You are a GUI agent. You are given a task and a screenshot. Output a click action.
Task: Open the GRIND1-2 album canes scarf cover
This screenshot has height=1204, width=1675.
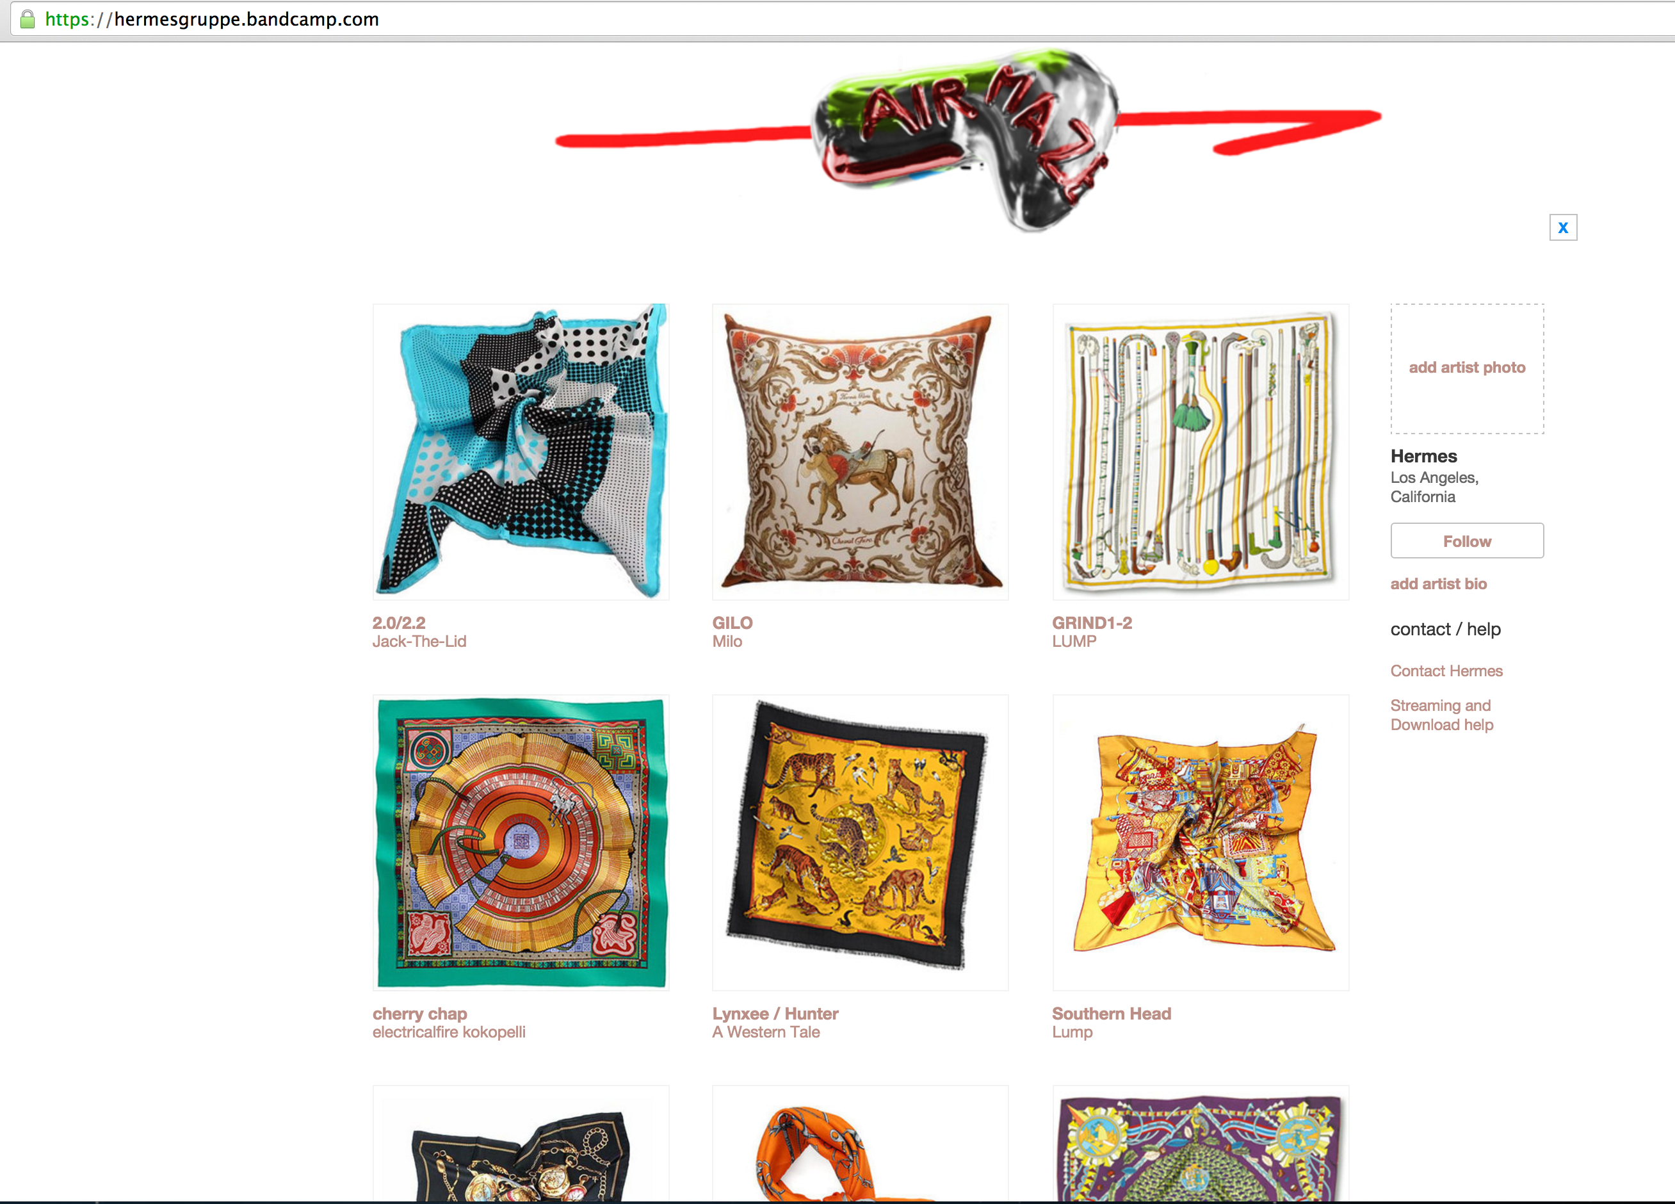click(1200, 451)
